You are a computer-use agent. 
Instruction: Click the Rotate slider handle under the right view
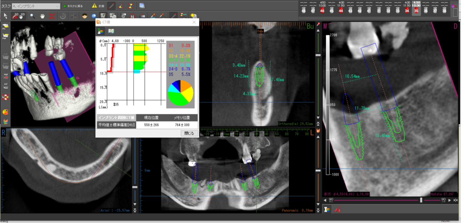421,200
